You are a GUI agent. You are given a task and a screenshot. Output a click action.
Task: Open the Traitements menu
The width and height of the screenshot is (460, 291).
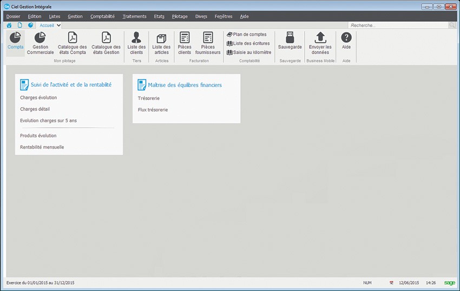coord(134,16)
